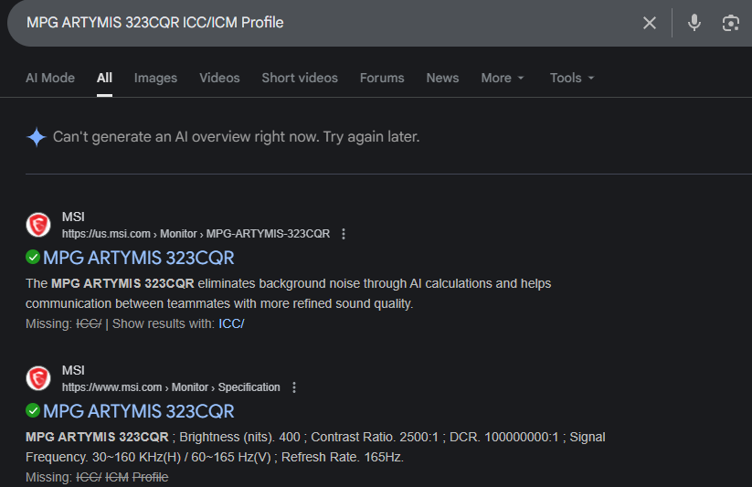The height and width of the screenshot is (487, 752).
Task: Show results with ICC/ link
Action: [231, 323]
